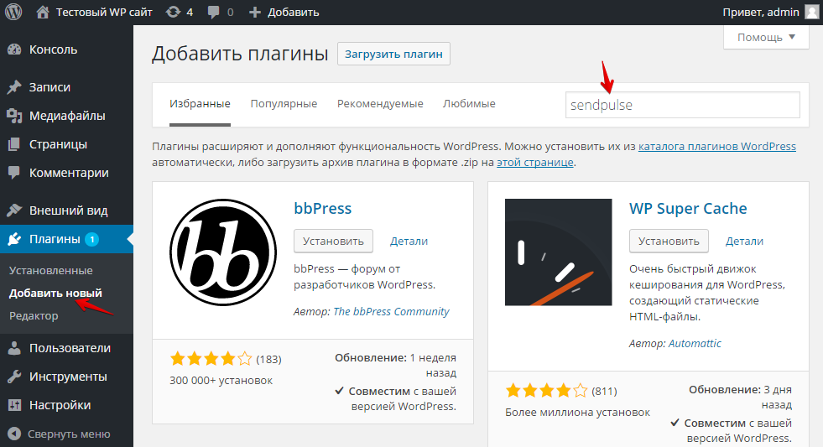
Task: Click the Инструменты wrench icon
Action: pyautogui.click(x=14, y=377)
